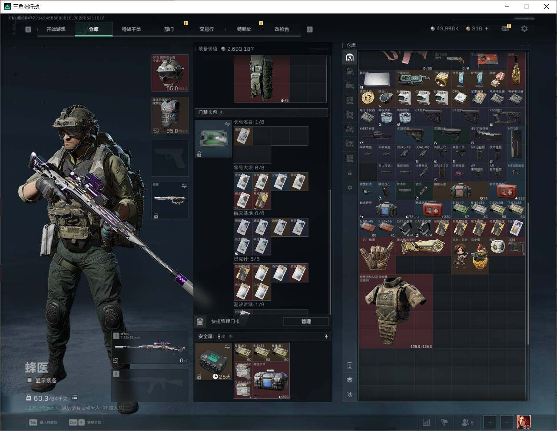
Task: Open the statistics bar-chart icon in the bottom bar
Action: (x=427, y=422)
